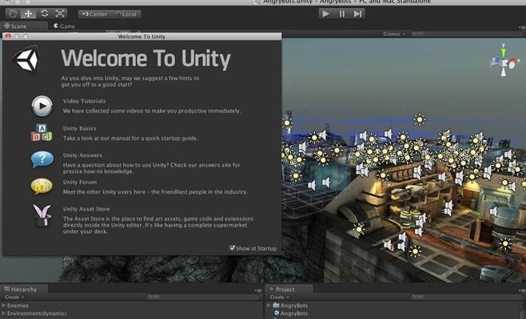Select Environment(dynamic) in the Hierarchy

(x=37, y=313)
